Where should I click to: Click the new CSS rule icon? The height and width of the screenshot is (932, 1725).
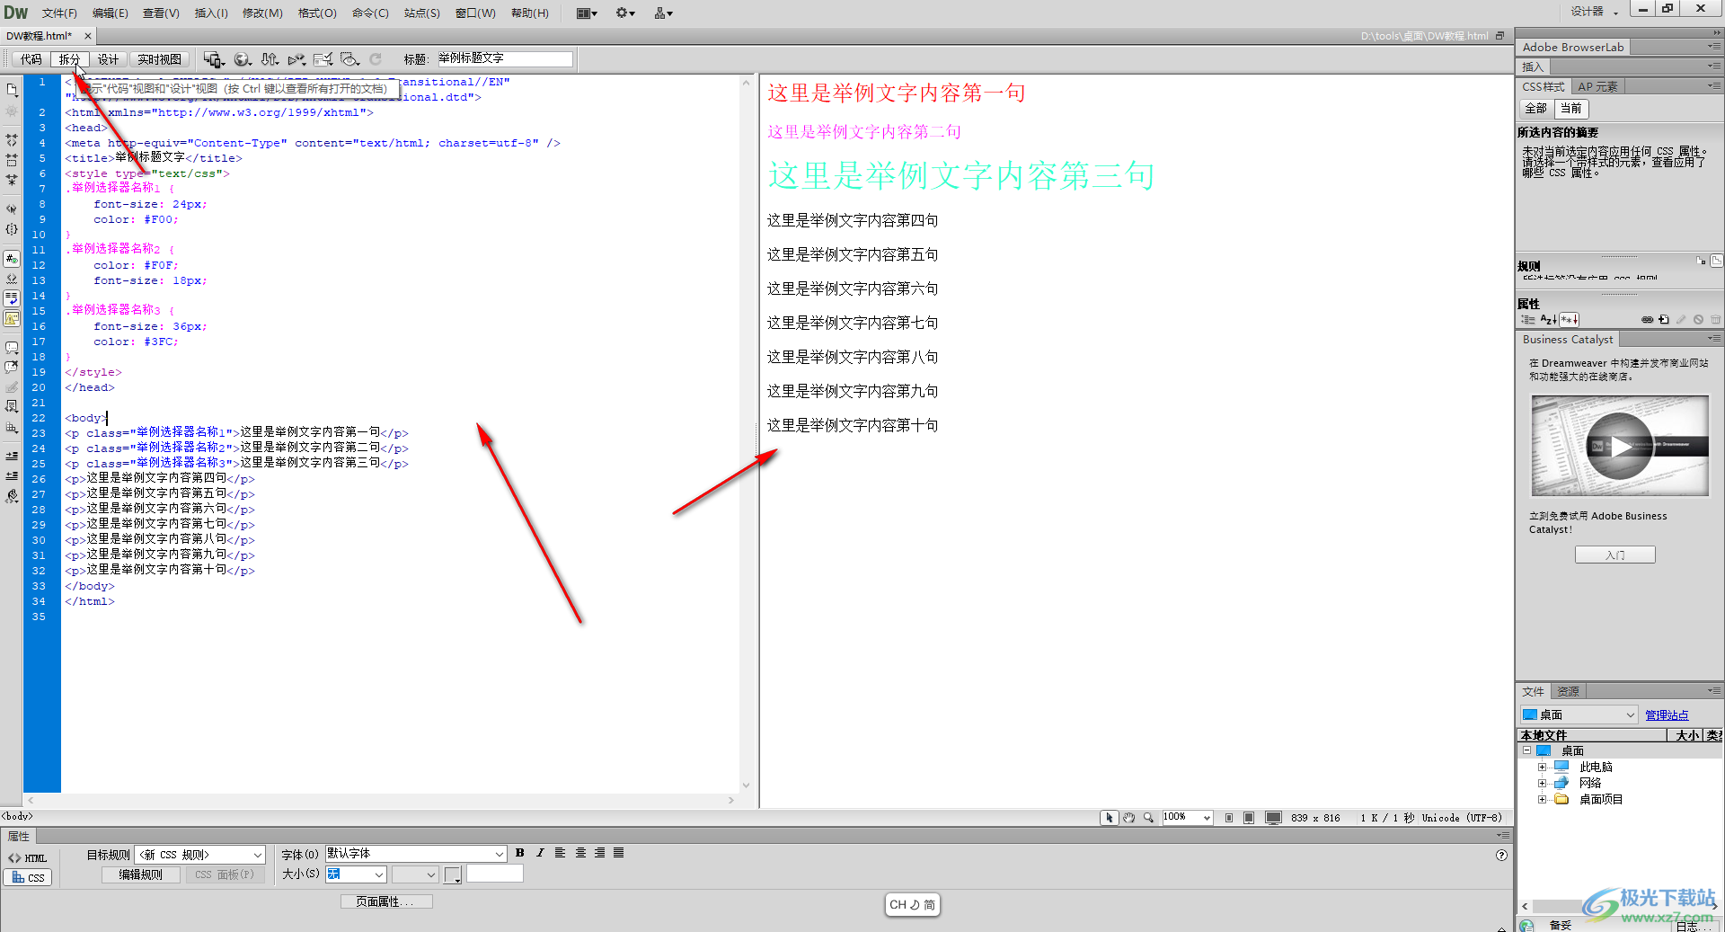click(1664, 319)
